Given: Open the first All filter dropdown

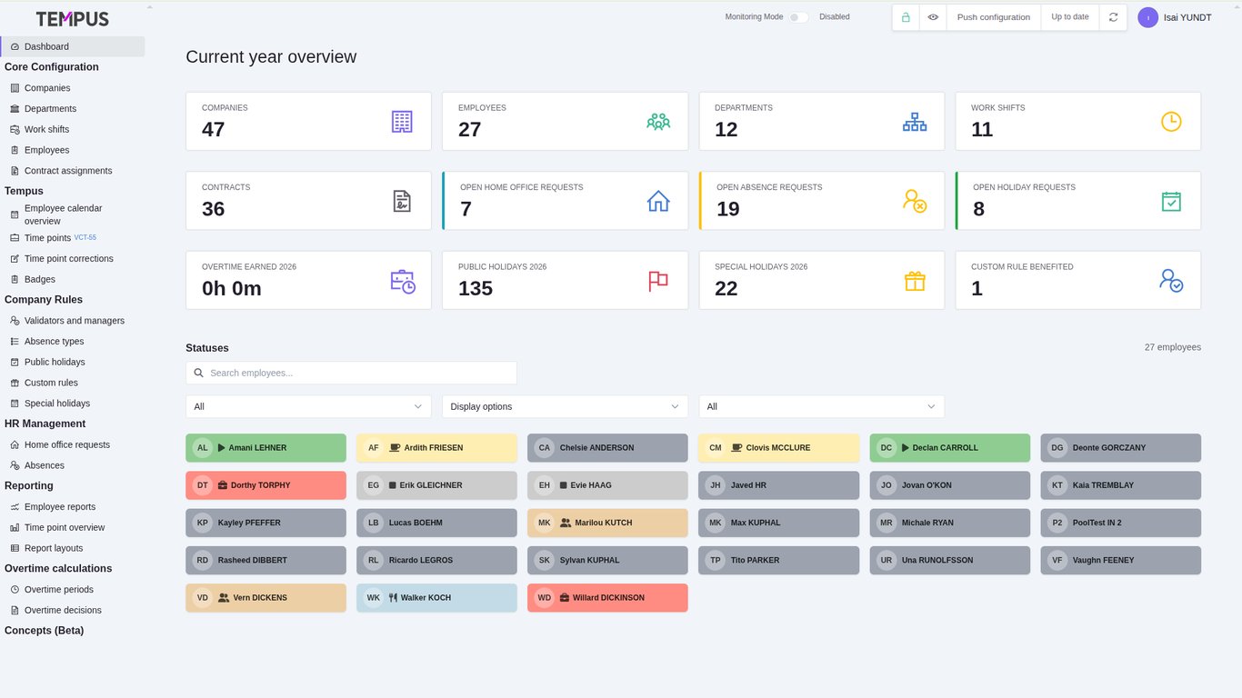Looking at the screenshot, I should coord(308,406).
